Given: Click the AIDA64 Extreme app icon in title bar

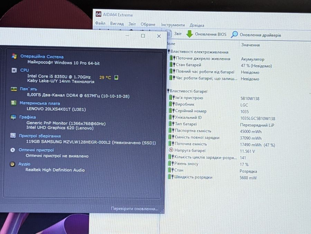Looking at the screenshot, I should [98, 14].
